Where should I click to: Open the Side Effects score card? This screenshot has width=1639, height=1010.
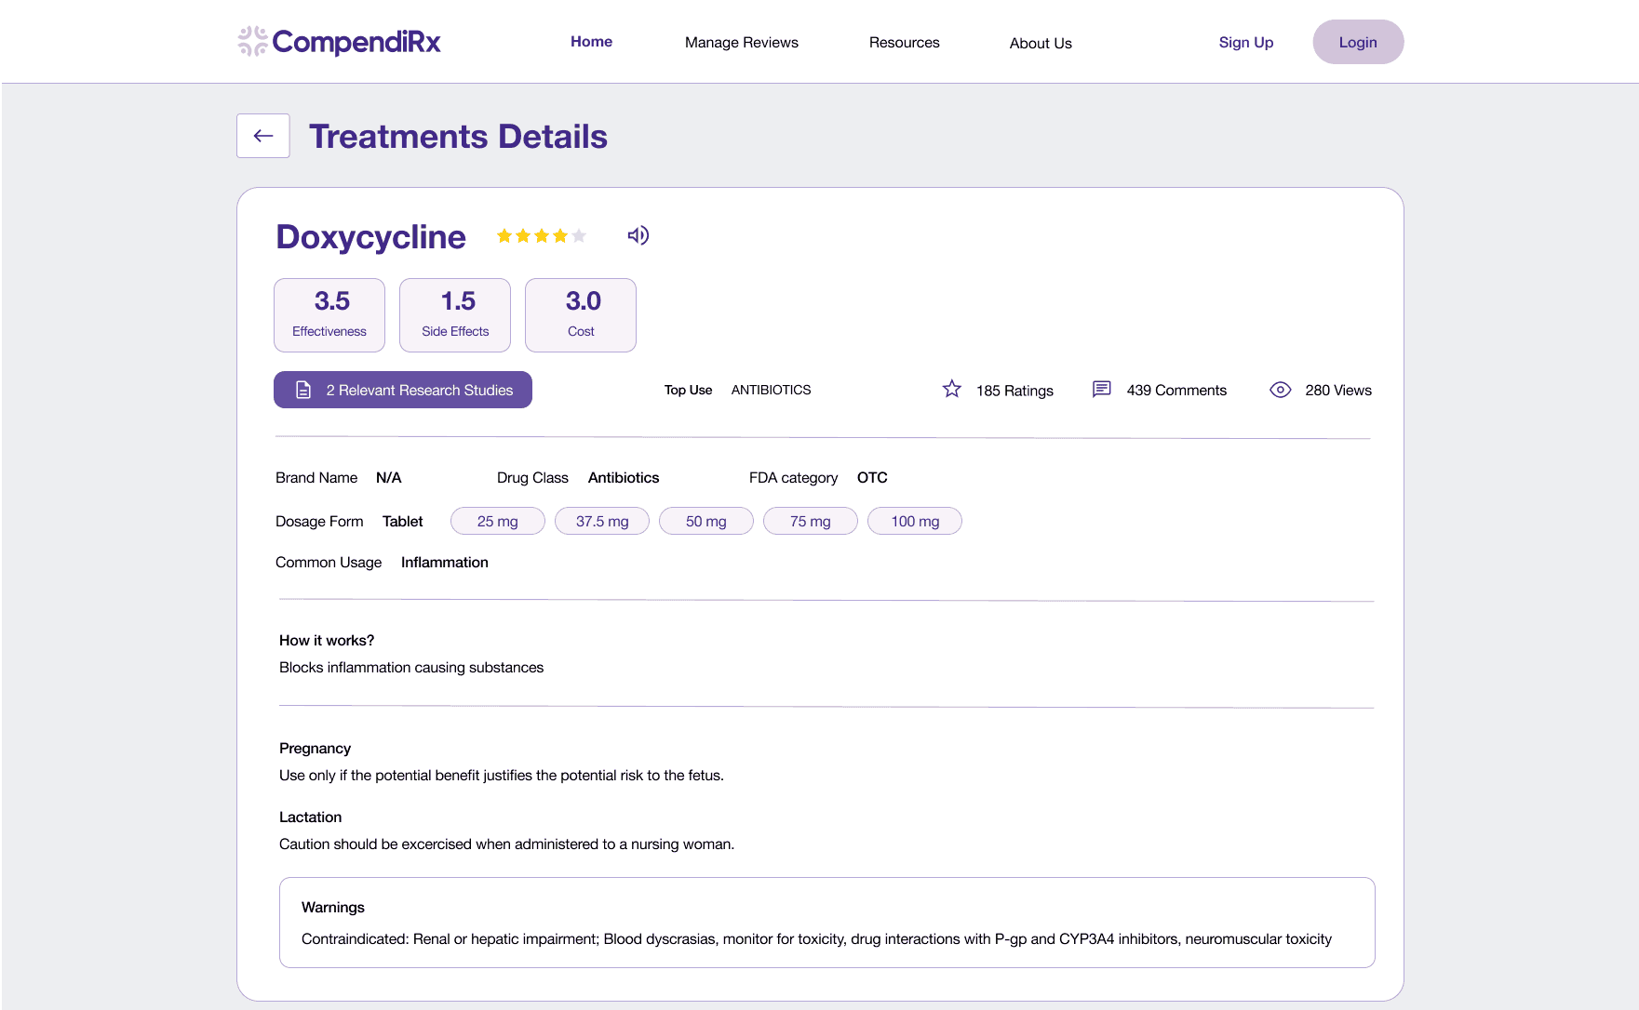(455, 315)
